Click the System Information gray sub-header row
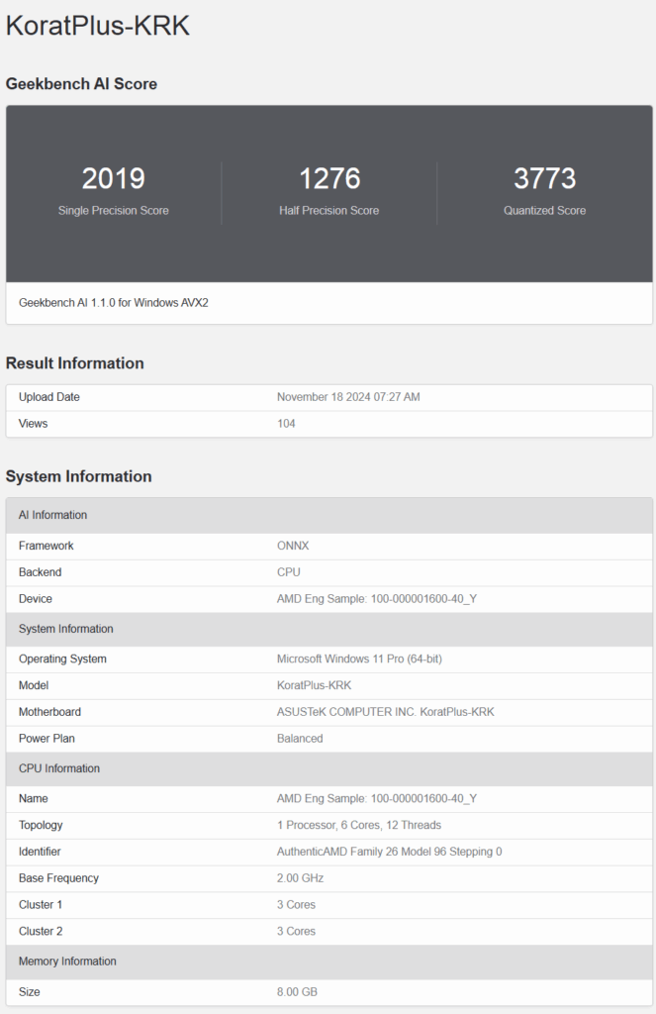 (328, 629)
